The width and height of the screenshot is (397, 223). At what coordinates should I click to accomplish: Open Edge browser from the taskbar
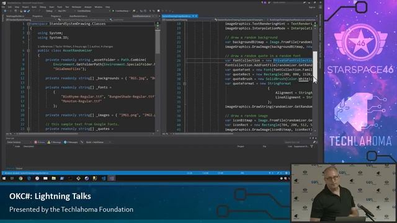29,178
